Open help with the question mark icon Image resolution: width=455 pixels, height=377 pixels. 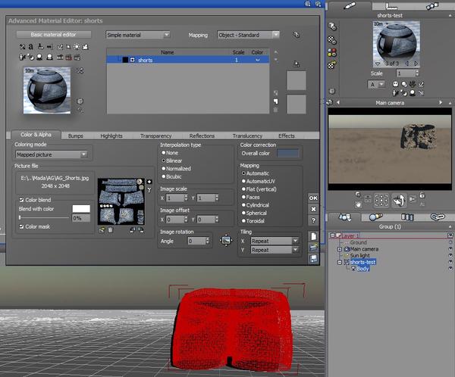[x=313, y=220]
